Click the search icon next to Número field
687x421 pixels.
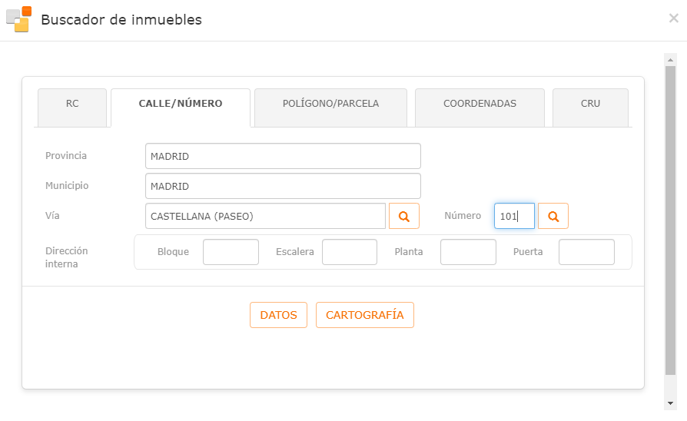[553, 216]
